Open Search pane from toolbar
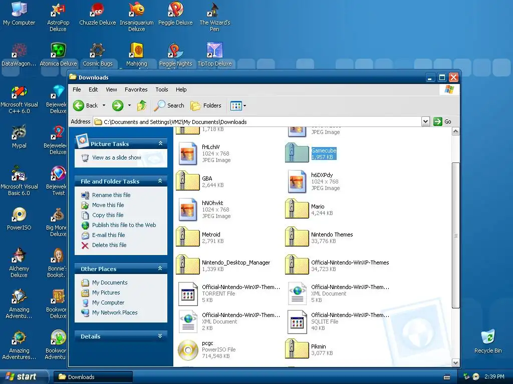513x384 pixels. [x=169, y=105]
